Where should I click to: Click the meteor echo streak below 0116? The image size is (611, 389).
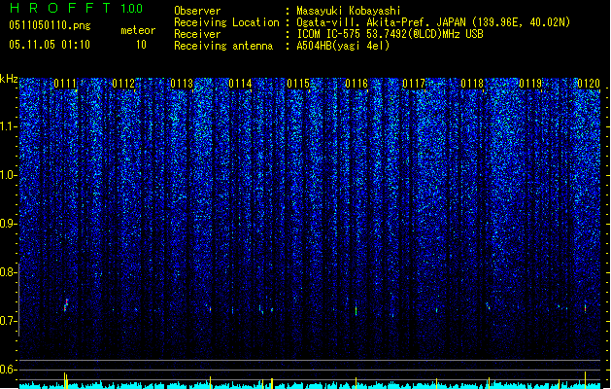coord(356,310)
